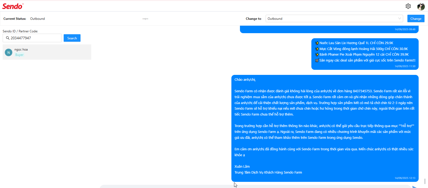Screen dimensions: 428x188
Task: Click the Bánh Phaner Pie Xoài line
Action: pyautogui.click(x=362, y=54)
